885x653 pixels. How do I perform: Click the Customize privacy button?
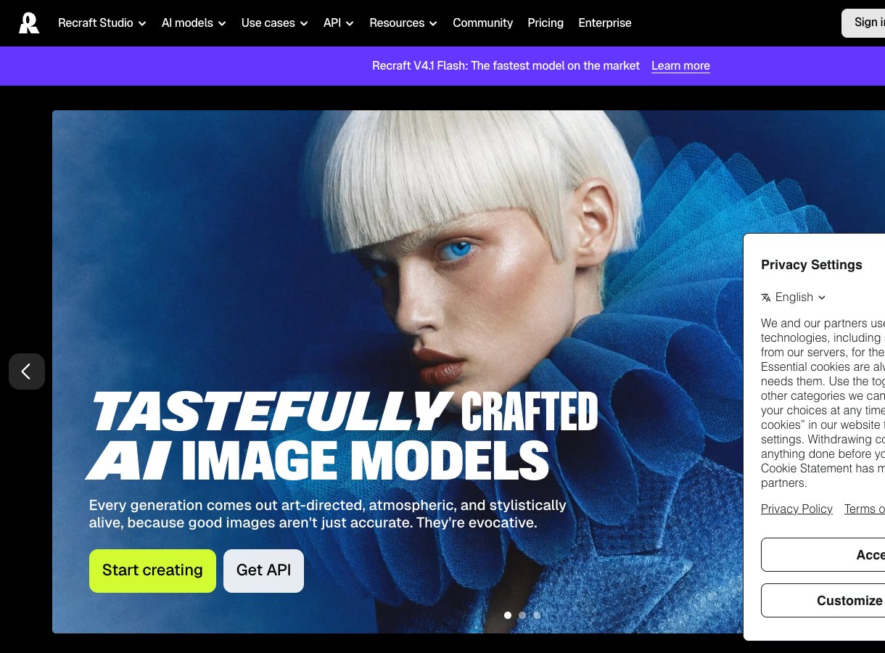click(x=823, y=601)
